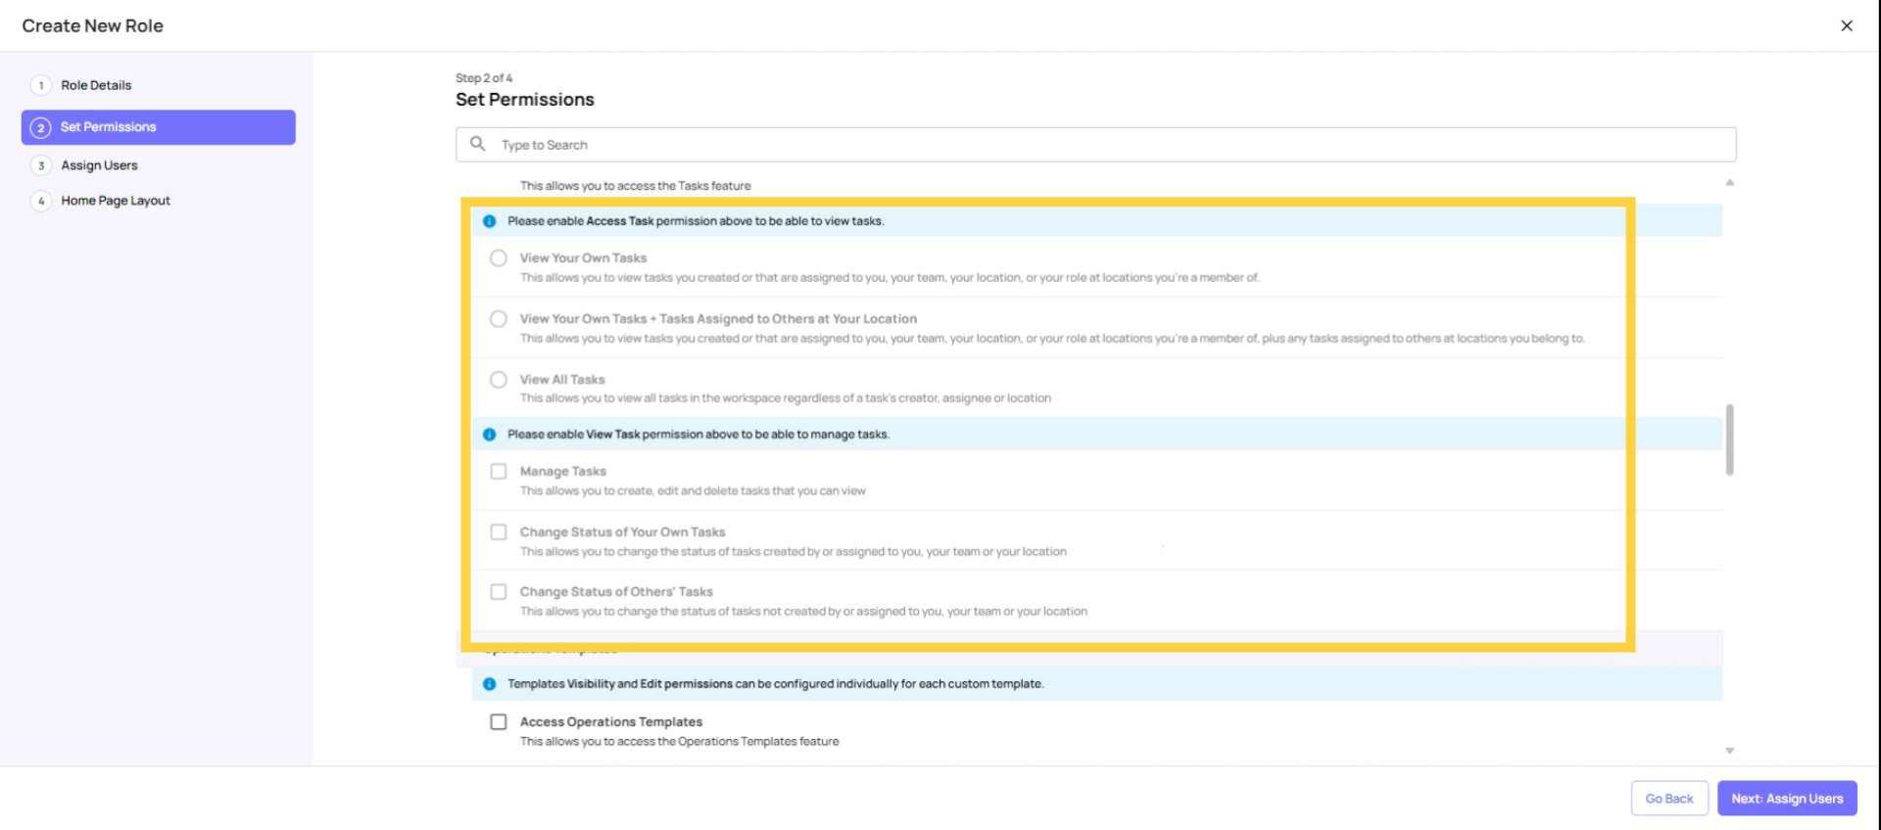The image size is (1881, 830).
Task: Click the scroll down arrow of permissions list
Action: pyautogui.click(x=1730, y=751)
